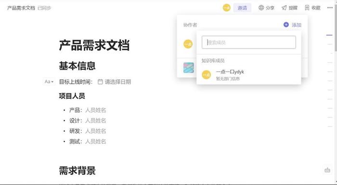The height and width of the screenshot is (185, 337).
Task: Click the blue plus 添加 icon
Action: coord(286,25)
